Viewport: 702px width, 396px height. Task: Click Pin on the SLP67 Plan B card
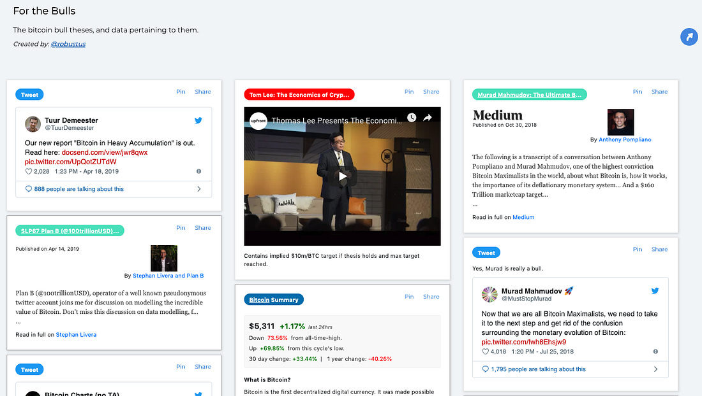[181, 228]
